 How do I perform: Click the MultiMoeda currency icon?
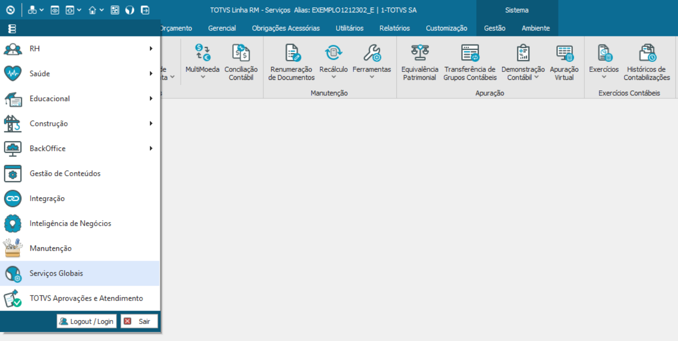tap(203, 52)
